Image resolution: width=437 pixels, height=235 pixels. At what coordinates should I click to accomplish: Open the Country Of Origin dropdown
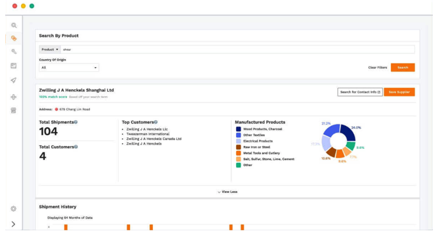[69, 67]
